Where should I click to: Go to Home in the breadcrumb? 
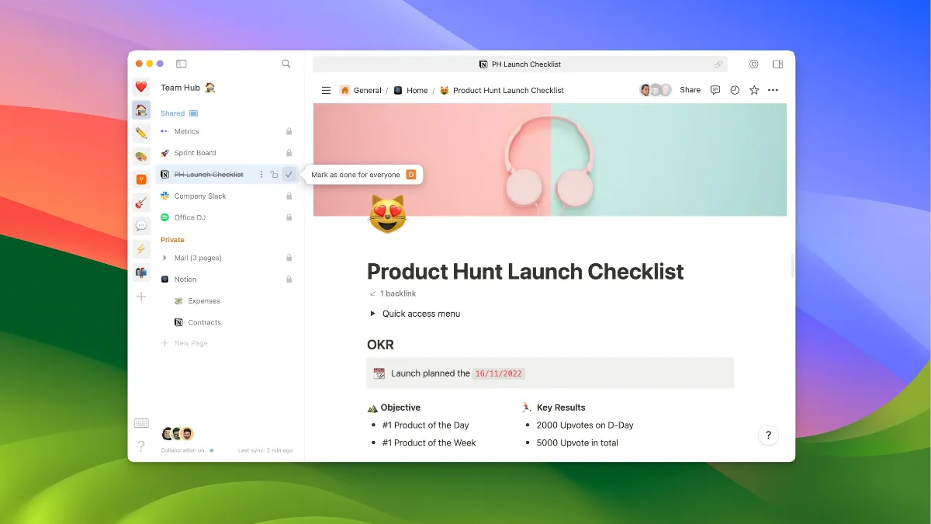(410, 90)
